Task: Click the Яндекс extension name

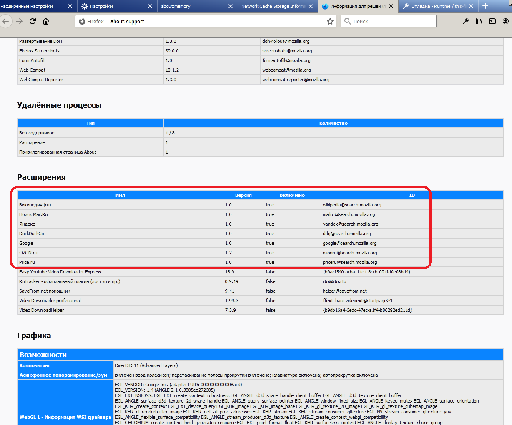Action: tap(27, 224)
